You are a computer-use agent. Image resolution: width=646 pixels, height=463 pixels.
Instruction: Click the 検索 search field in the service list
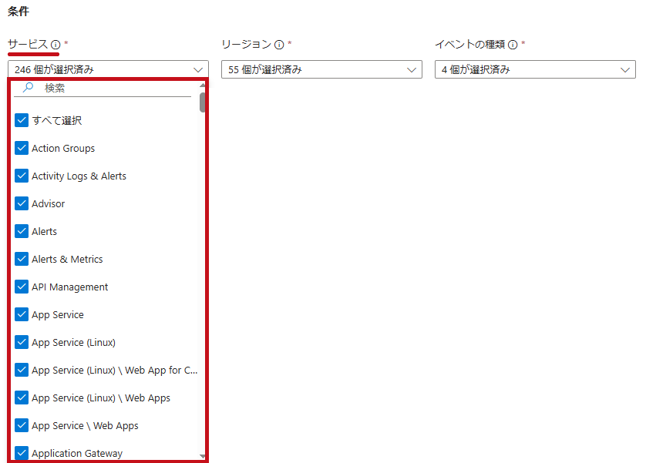click(103, 88)
